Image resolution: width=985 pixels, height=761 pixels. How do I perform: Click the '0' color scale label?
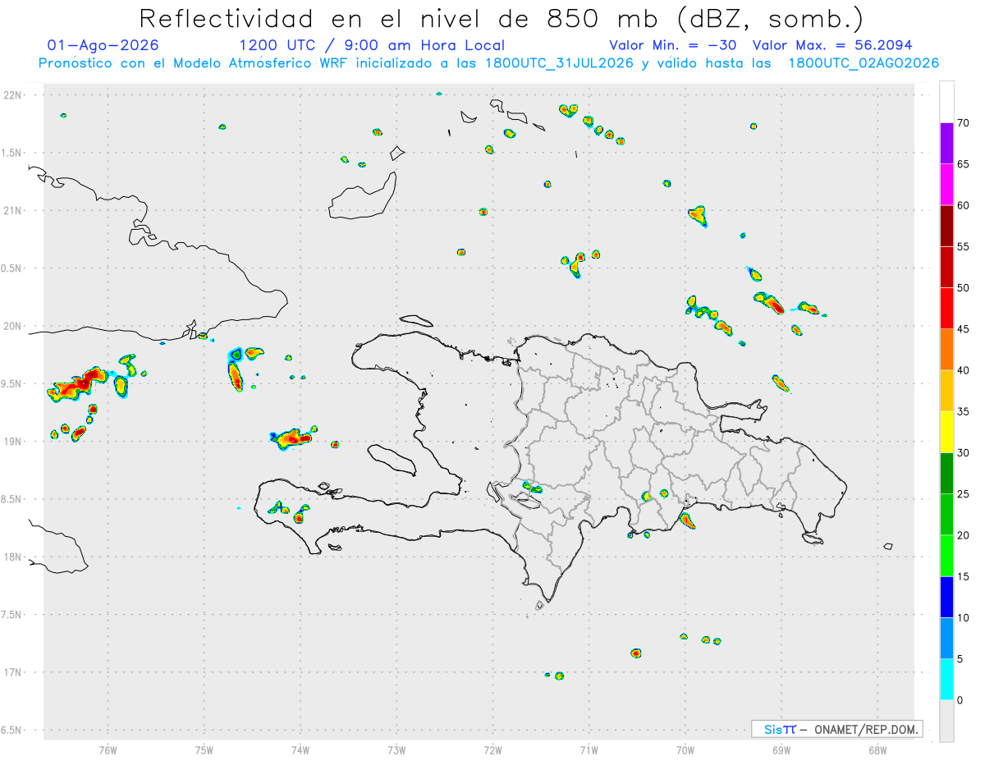coord(960,700)
